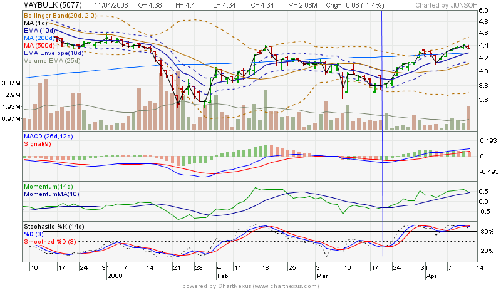
Task: Select the Smoothed %D (3) label
Action: point(50,242)
